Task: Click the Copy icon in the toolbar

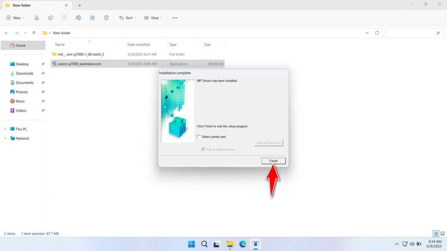Action: (51, 17)
